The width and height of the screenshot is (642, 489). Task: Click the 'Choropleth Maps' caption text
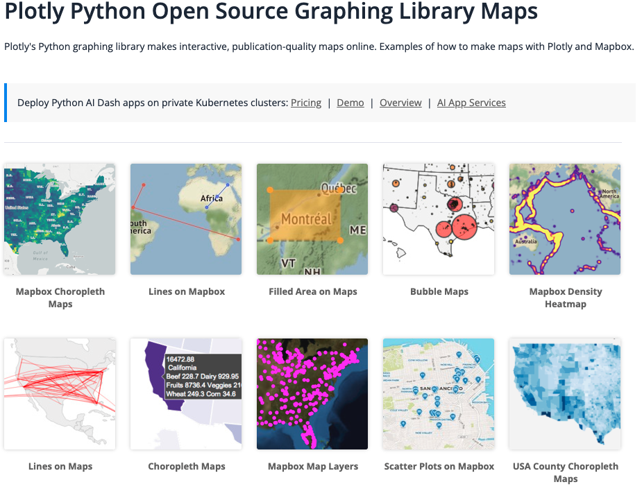click(x=187, y=466)
